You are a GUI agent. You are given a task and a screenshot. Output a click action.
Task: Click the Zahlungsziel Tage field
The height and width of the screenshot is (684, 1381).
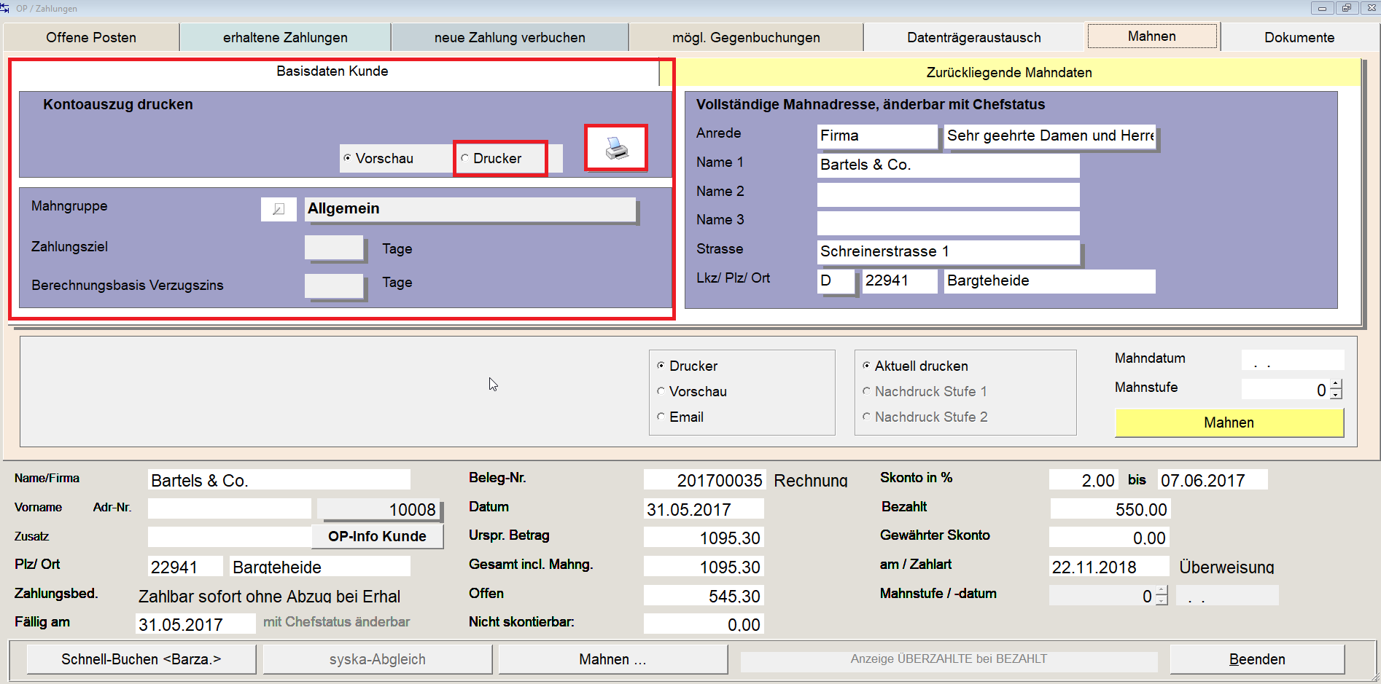(333, 248)
